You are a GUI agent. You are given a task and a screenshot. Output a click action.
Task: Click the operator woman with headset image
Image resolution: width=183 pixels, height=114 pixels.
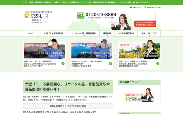coord(121,22)
